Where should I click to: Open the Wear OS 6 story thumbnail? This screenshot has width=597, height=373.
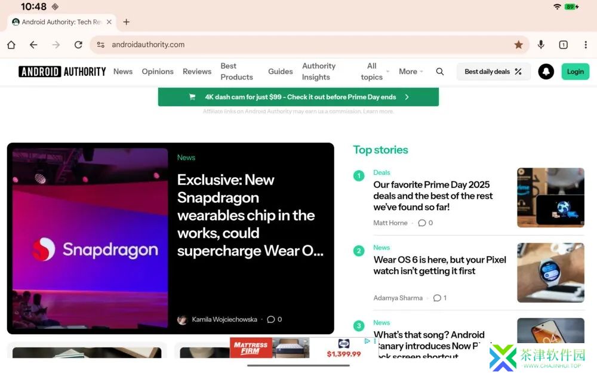tap(550, 273)
